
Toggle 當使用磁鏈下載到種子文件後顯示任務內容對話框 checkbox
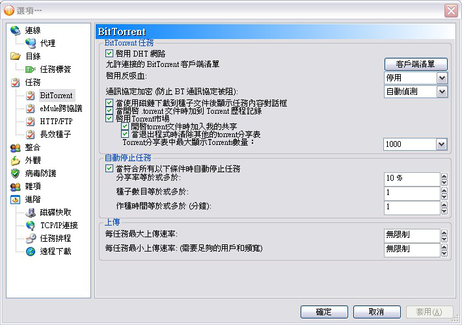tap(109, 103)
